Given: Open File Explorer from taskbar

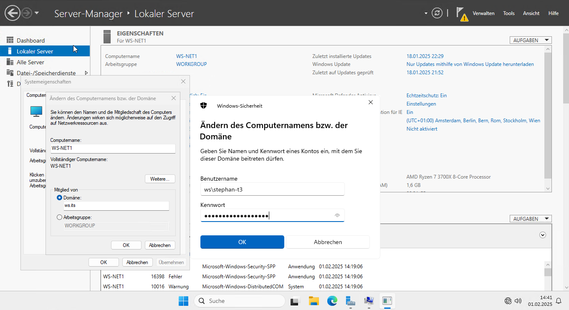Looking at the screenshot, I should pos(314,301).
